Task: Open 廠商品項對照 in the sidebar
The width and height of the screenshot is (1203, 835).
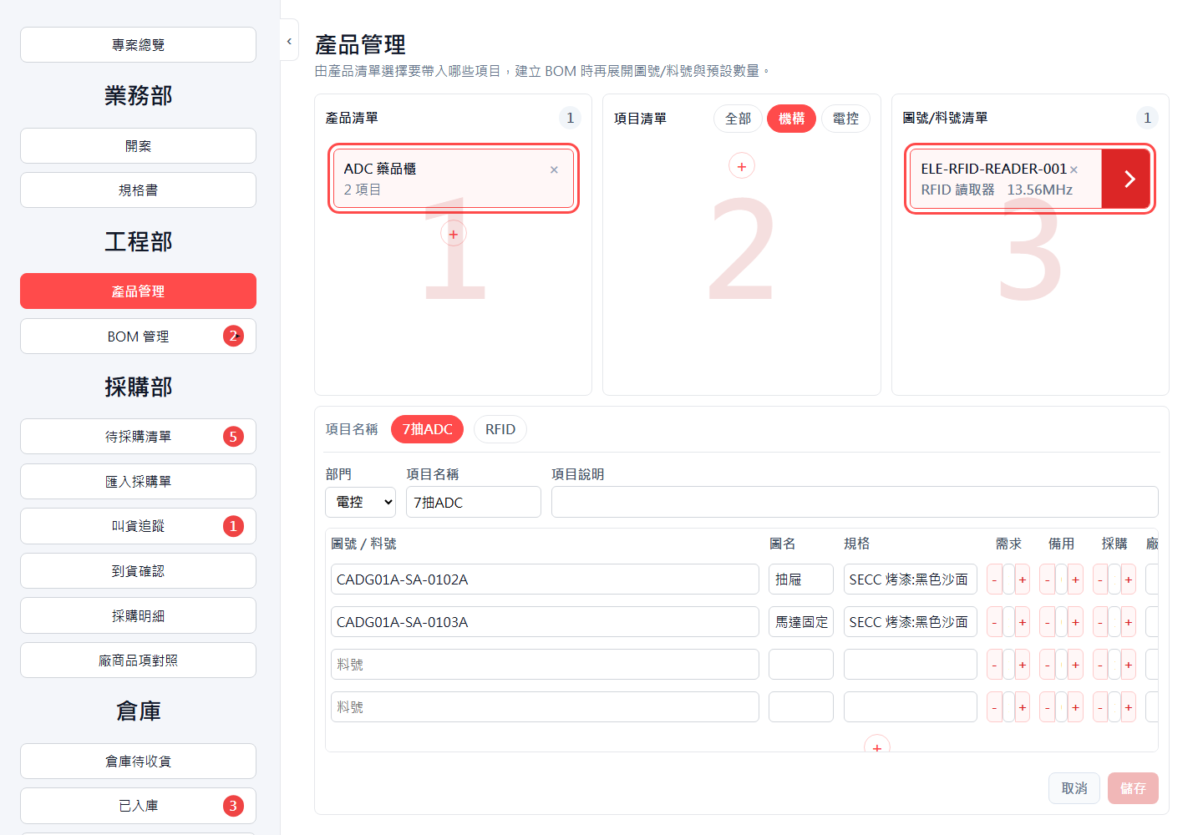Action: (138, 660)
